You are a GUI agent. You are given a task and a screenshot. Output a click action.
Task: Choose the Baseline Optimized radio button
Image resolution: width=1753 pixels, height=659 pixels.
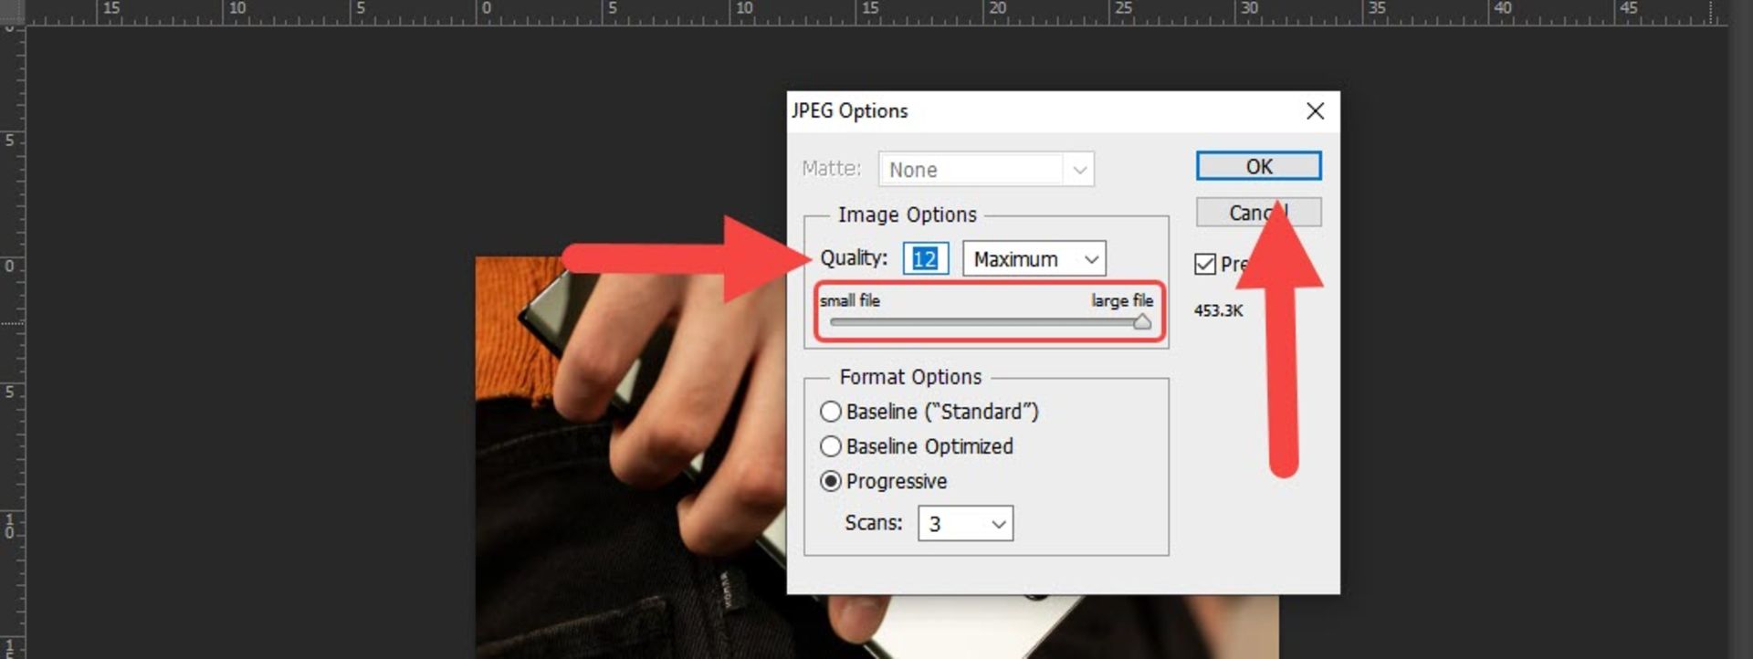[x=831, y=446]
